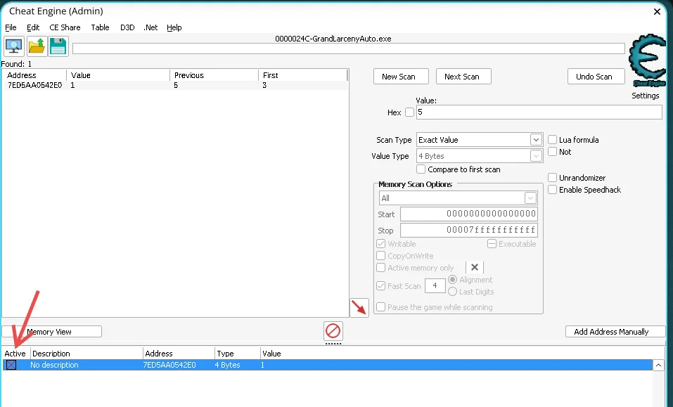Click the Stop address field
673x407 pixels.
point(468,230)
